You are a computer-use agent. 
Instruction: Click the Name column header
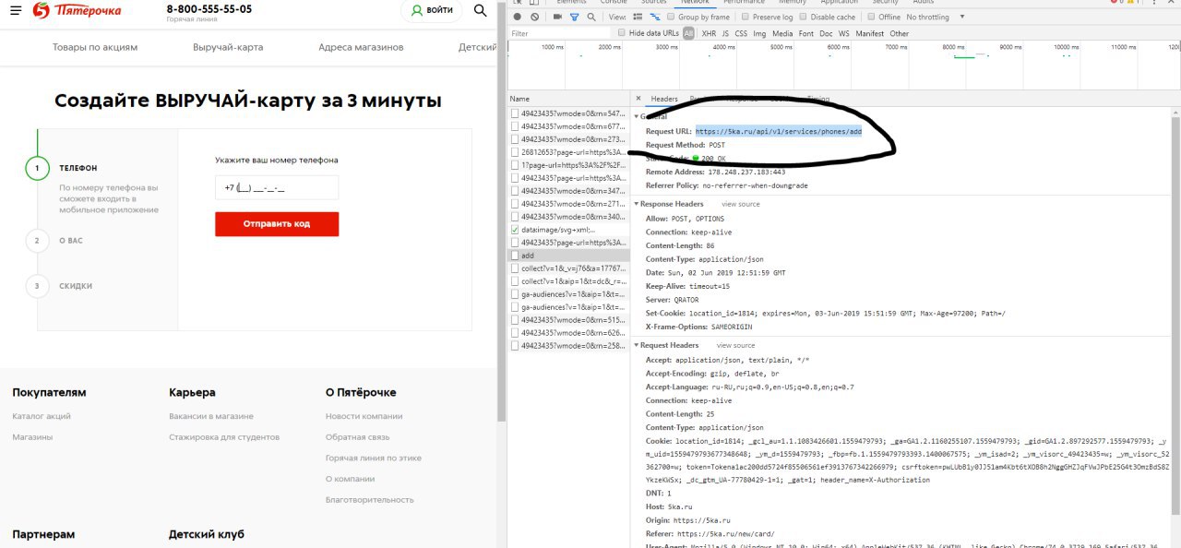569,99
